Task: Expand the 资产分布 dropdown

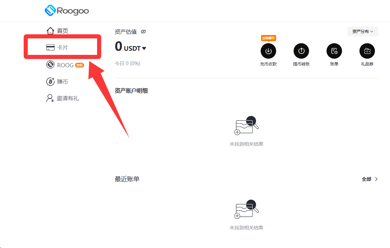Action: 363,31
